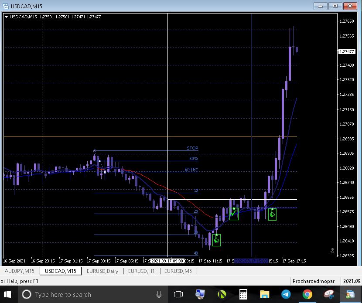The image size is (362, 303).
Task: Open File Explorer from the taskbar
Action: coord(264,294)
